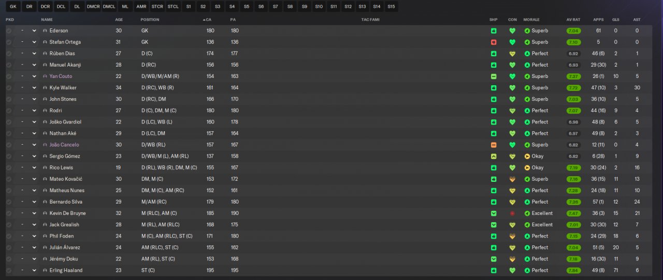Click Kevin De Bruyne's red injury icon

[512, 213]
